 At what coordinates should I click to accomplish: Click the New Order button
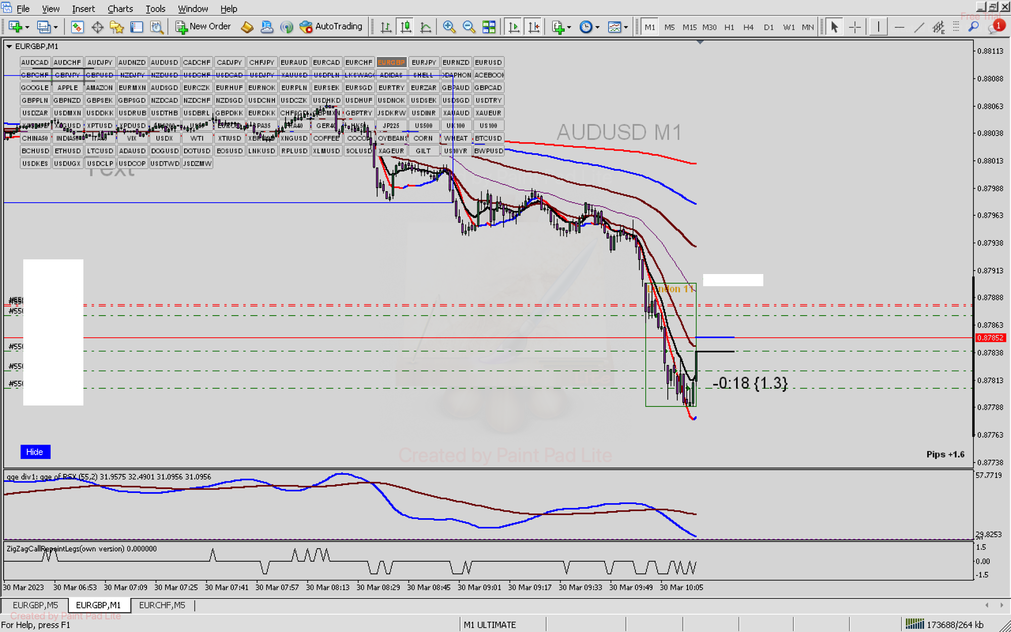pos(203,27)
